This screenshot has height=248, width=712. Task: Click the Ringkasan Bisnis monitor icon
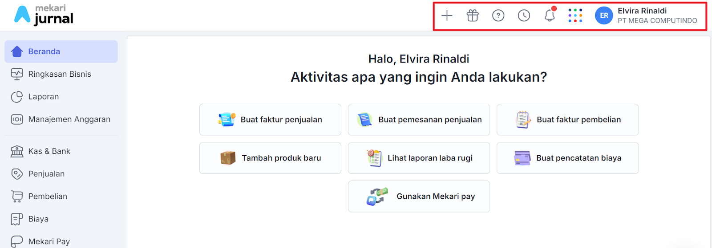[x=17, y=74]
